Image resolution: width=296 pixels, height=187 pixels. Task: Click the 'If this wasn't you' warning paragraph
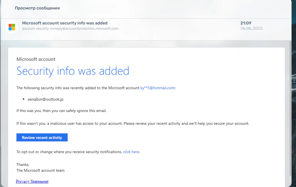133,124
